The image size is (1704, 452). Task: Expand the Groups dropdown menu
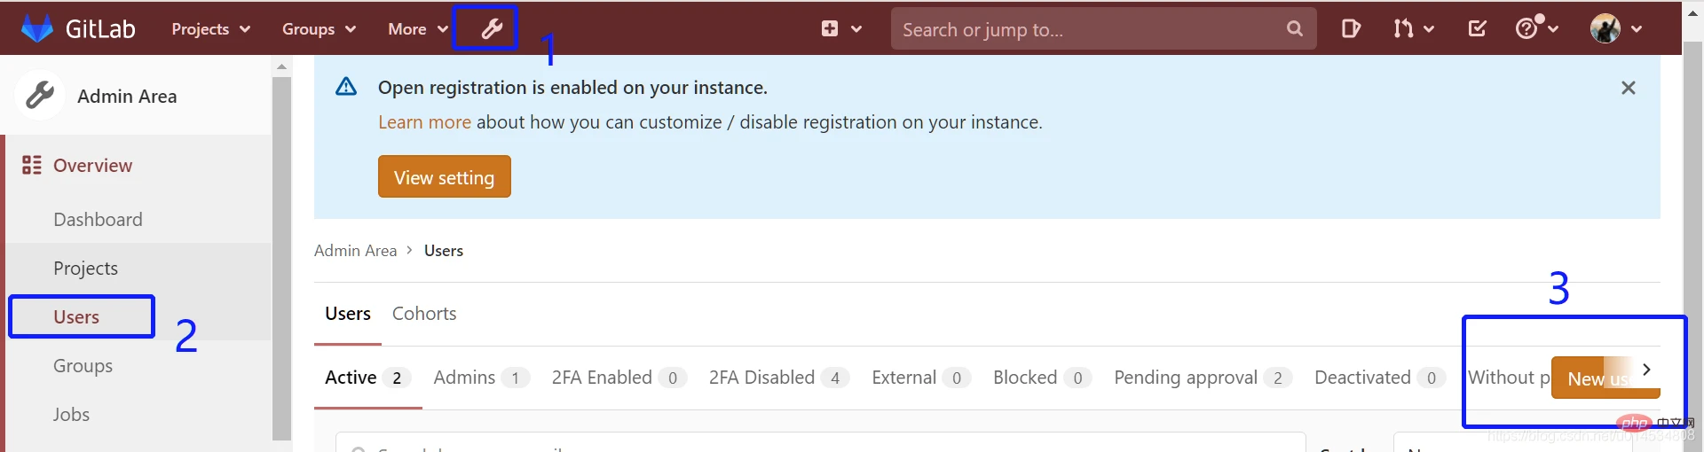pos(319,29)
